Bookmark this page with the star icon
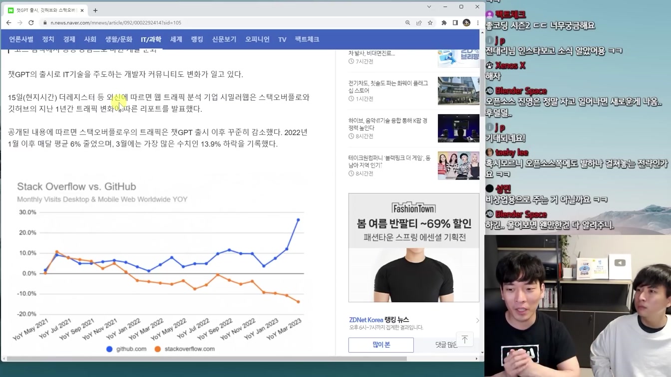This screenshot has height=377, width=671. 430,23
